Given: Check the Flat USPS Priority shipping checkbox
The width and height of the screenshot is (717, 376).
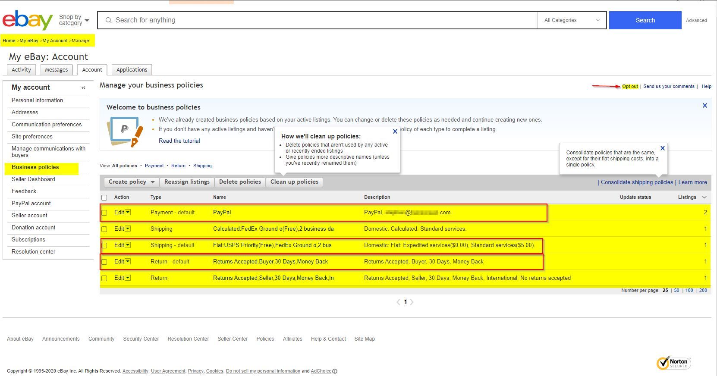Looking at the screenshot, I should point(104,245).
